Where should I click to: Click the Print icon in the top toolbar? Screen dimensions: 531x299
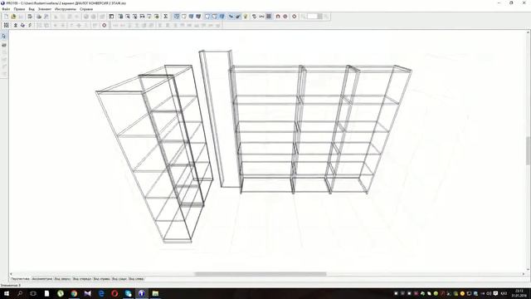point(39,17)
